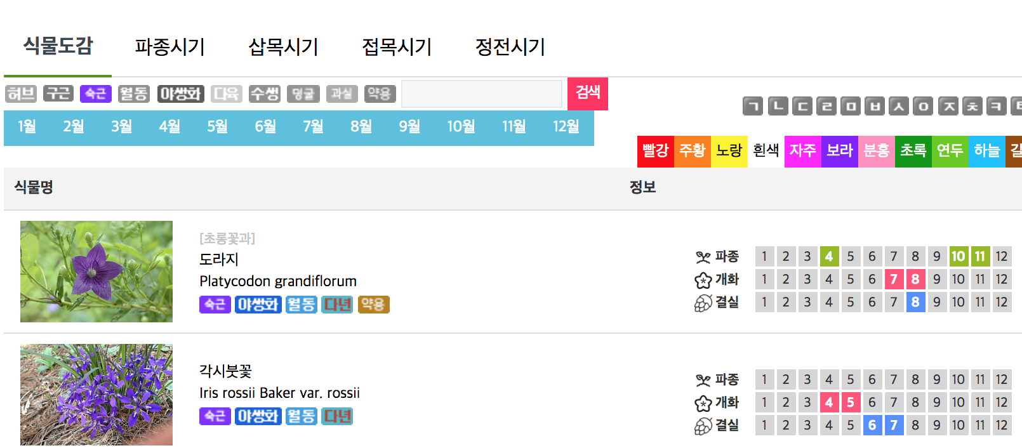Screen dimensions: 1022x448
Task: Choose the ㅈ consonant index button
Action: (948, 106)
